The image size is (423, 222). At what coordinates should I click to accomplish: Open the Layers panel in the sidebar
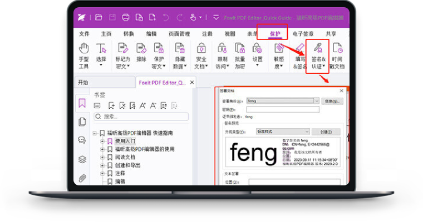tap(82, 159)
